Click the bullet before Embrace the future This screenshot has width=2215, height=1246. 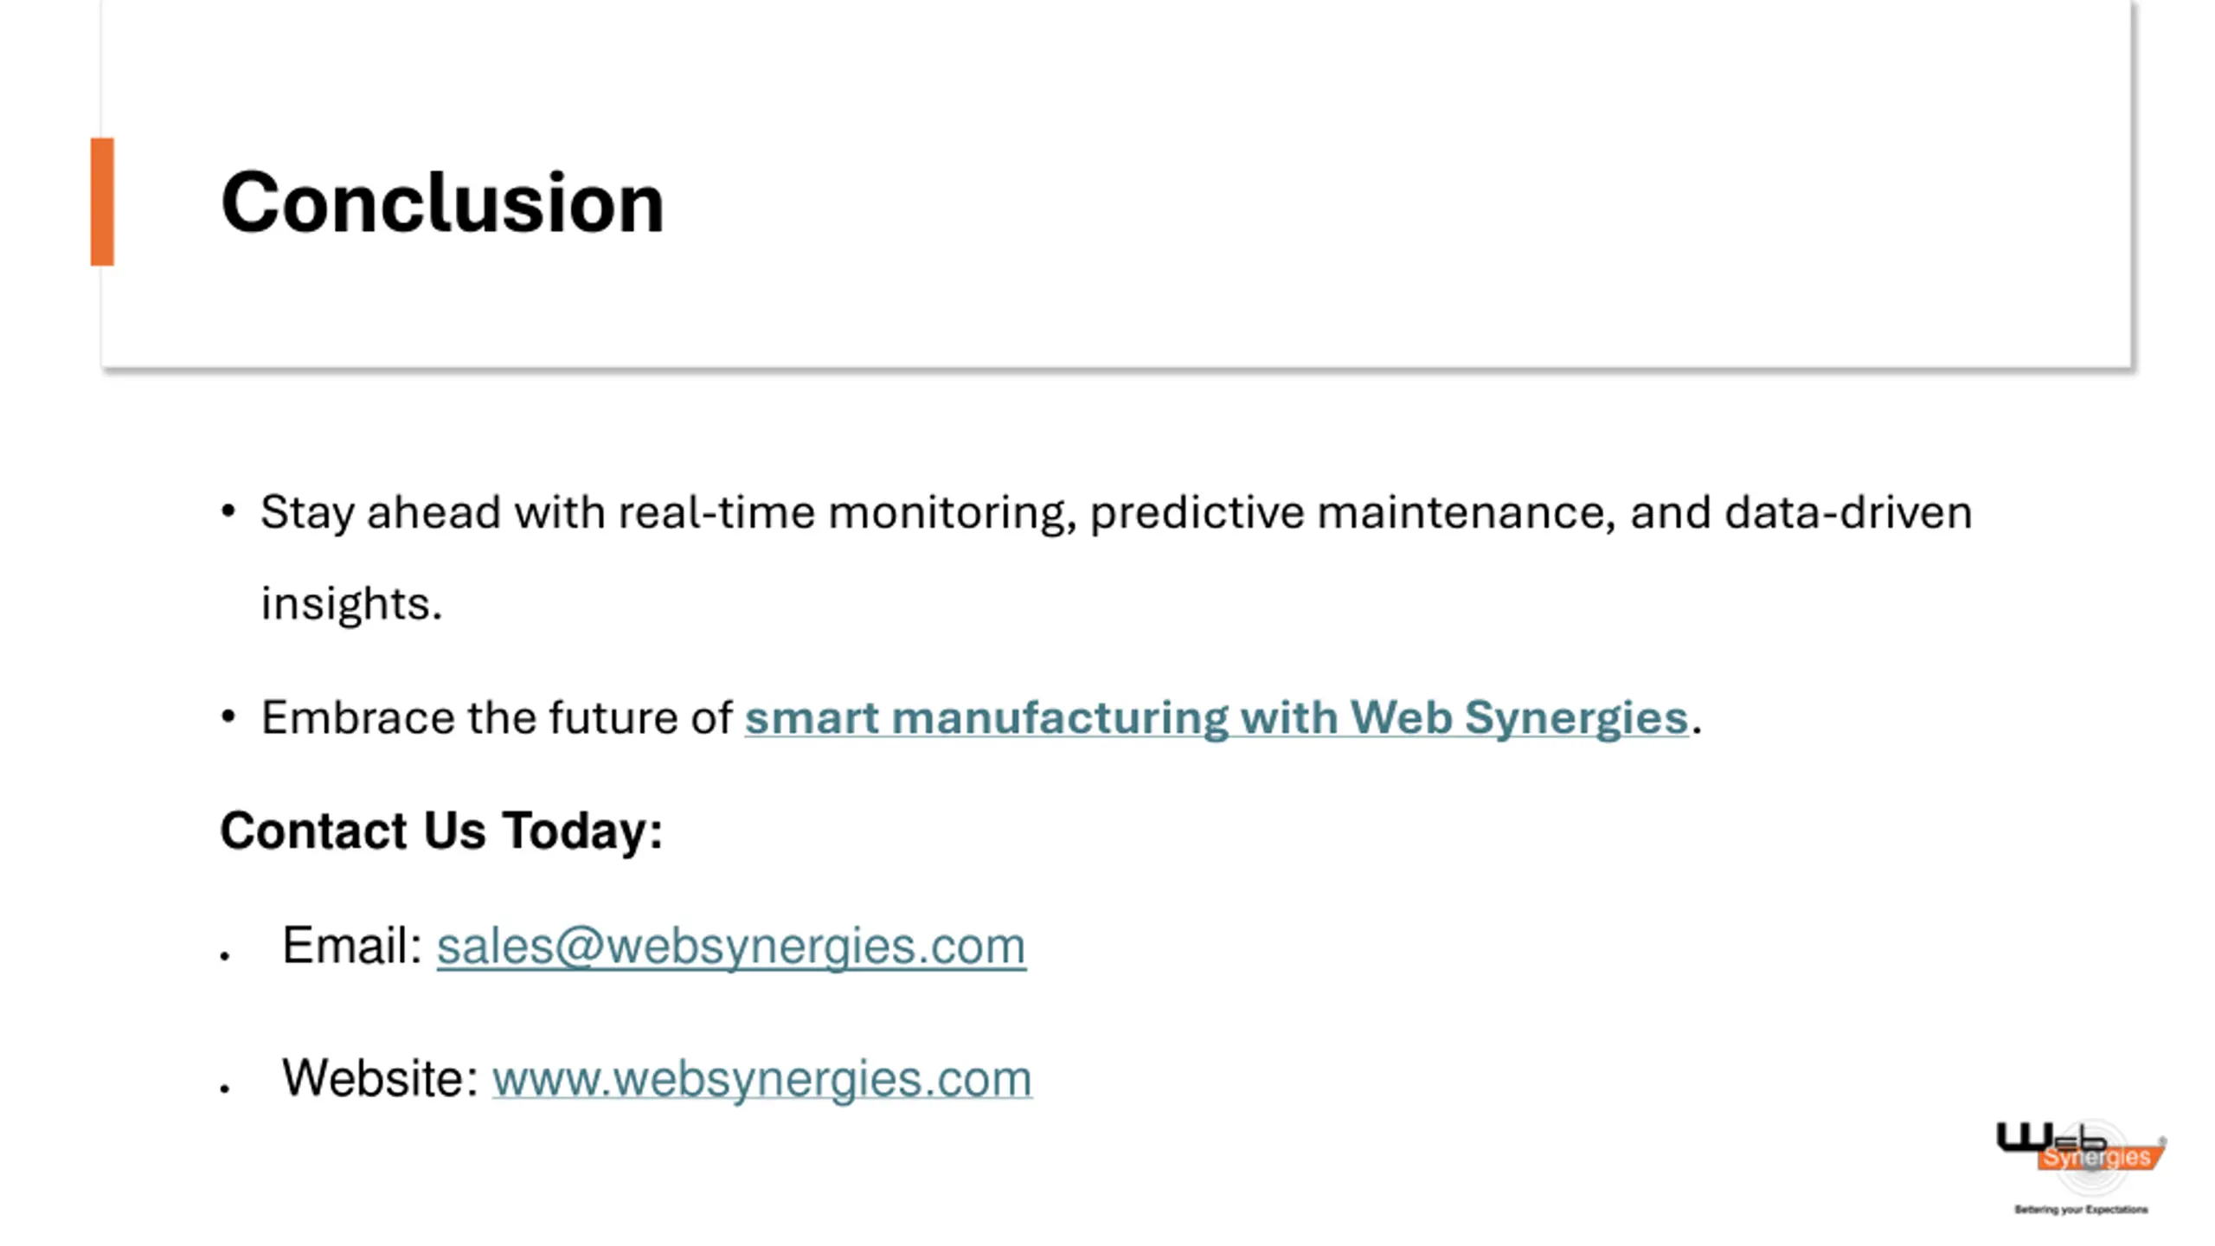click(228, 716)
